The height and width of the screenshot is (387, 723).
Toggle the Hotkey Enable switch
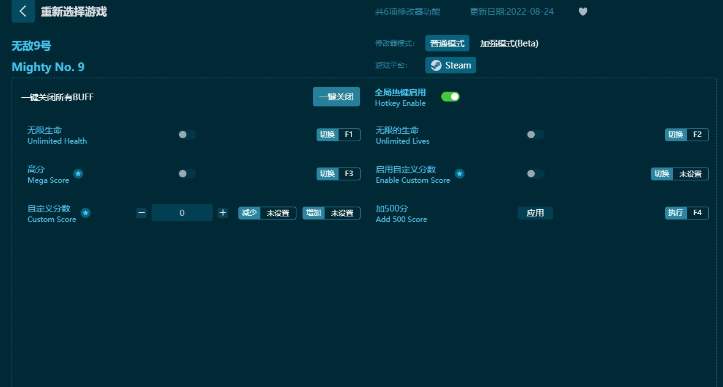(450, 97)
